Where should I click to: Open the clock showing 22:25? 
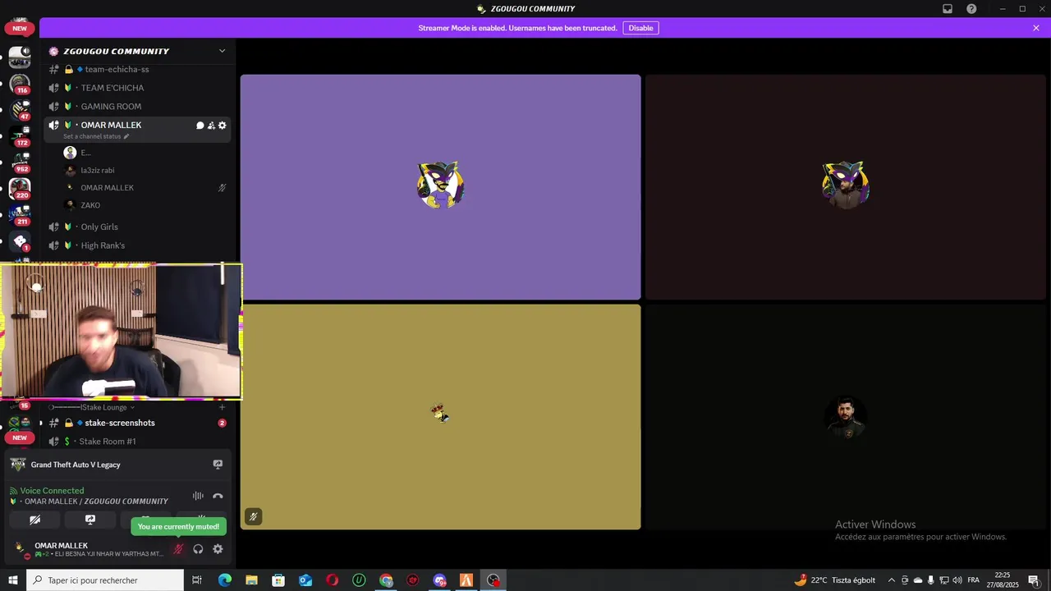[x=1003, y=580]
